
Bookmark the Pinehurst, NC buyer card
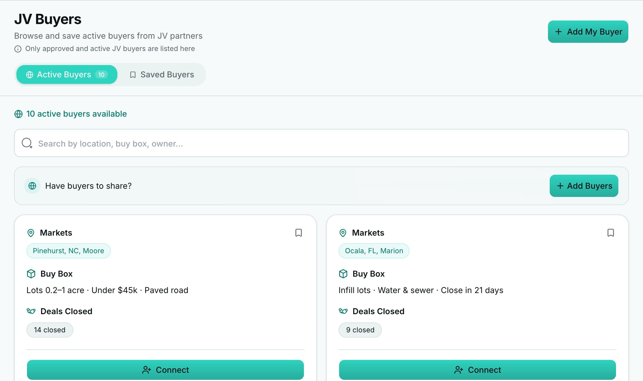(298, 233)
